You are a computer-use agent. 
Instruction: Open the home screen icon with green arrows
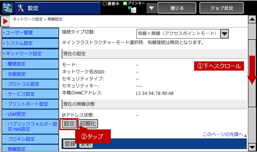(x=8, y=8)
